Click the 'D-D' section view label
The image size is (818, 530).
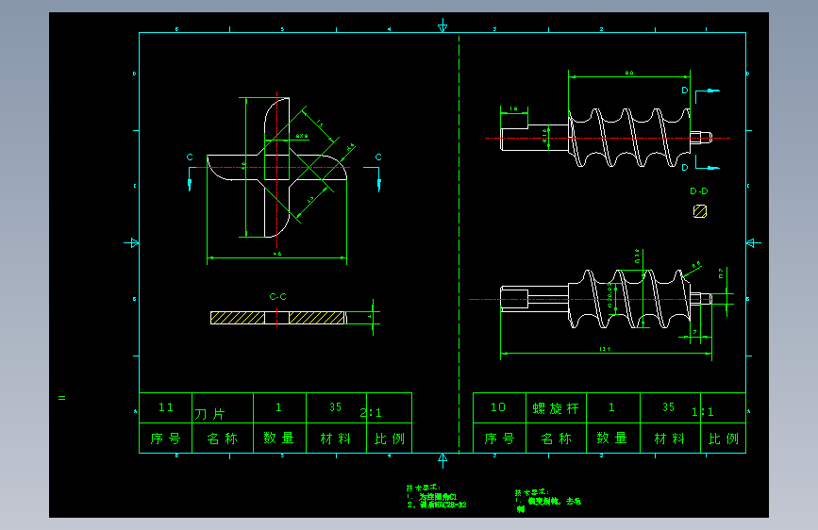click(699, 191)
